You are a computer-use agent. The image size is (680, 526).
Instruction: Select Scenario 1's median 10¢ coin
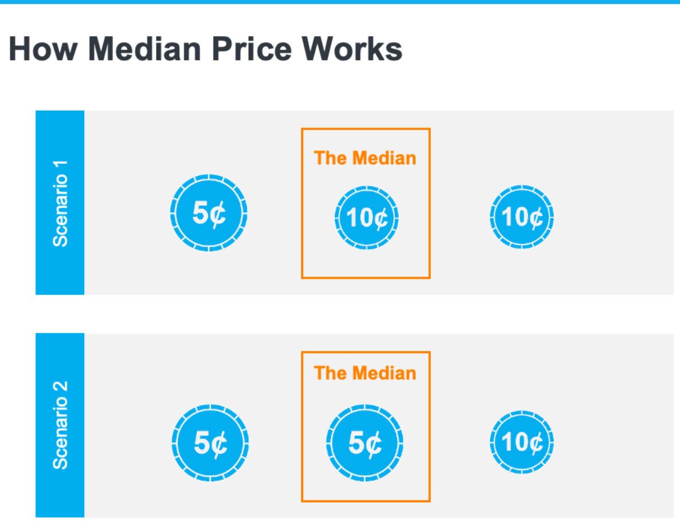click(366, 217)
